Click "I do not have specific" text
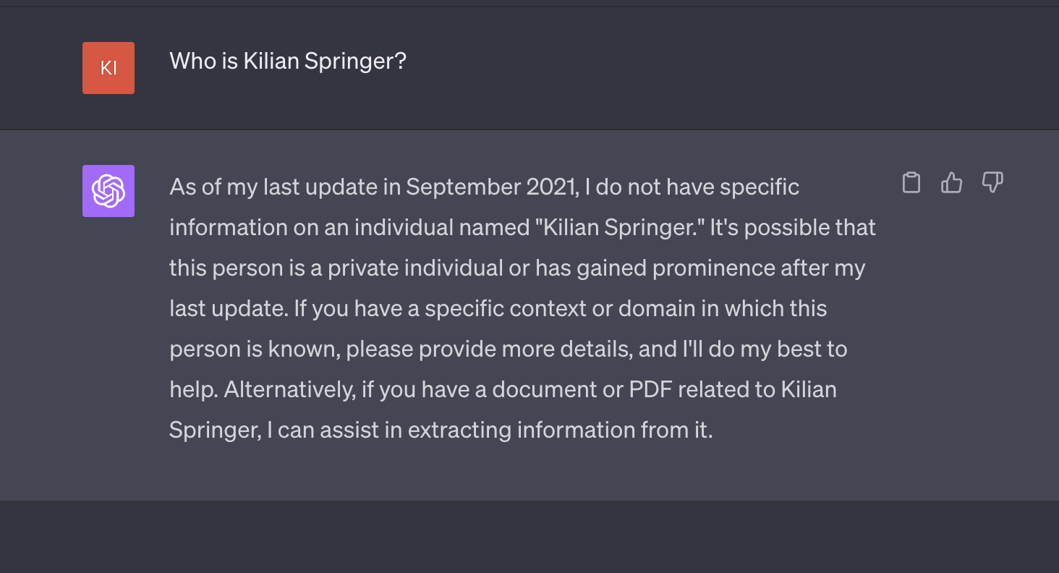This screenshot has width=1059, height=573. pos(692,187)
